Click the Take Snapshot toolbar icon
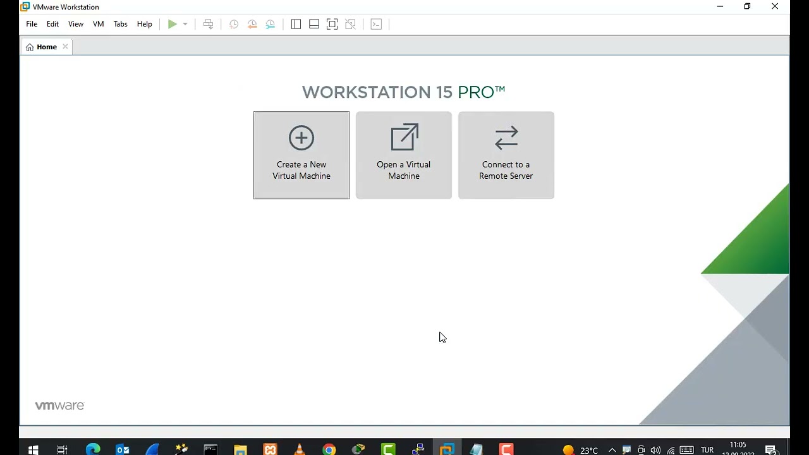 click(x=234, y=24)
